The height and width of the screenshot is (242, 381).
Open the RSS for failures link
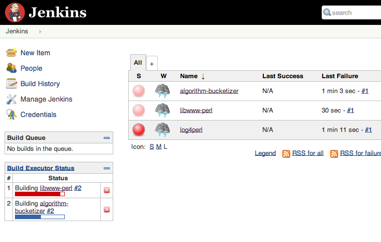361,153
